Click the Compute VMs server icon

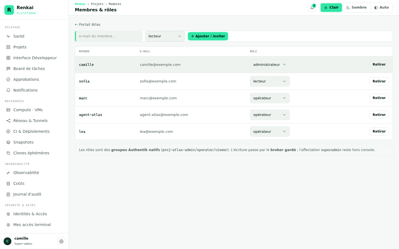[x=8, y=110]
